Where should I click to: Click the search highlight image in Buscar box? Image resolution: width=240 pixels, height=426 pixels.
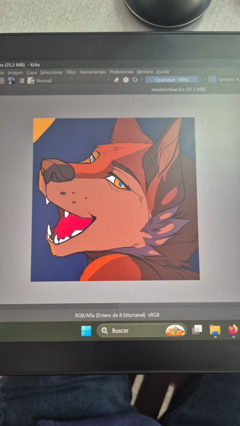pyautogui.click(x=175, y=331)
